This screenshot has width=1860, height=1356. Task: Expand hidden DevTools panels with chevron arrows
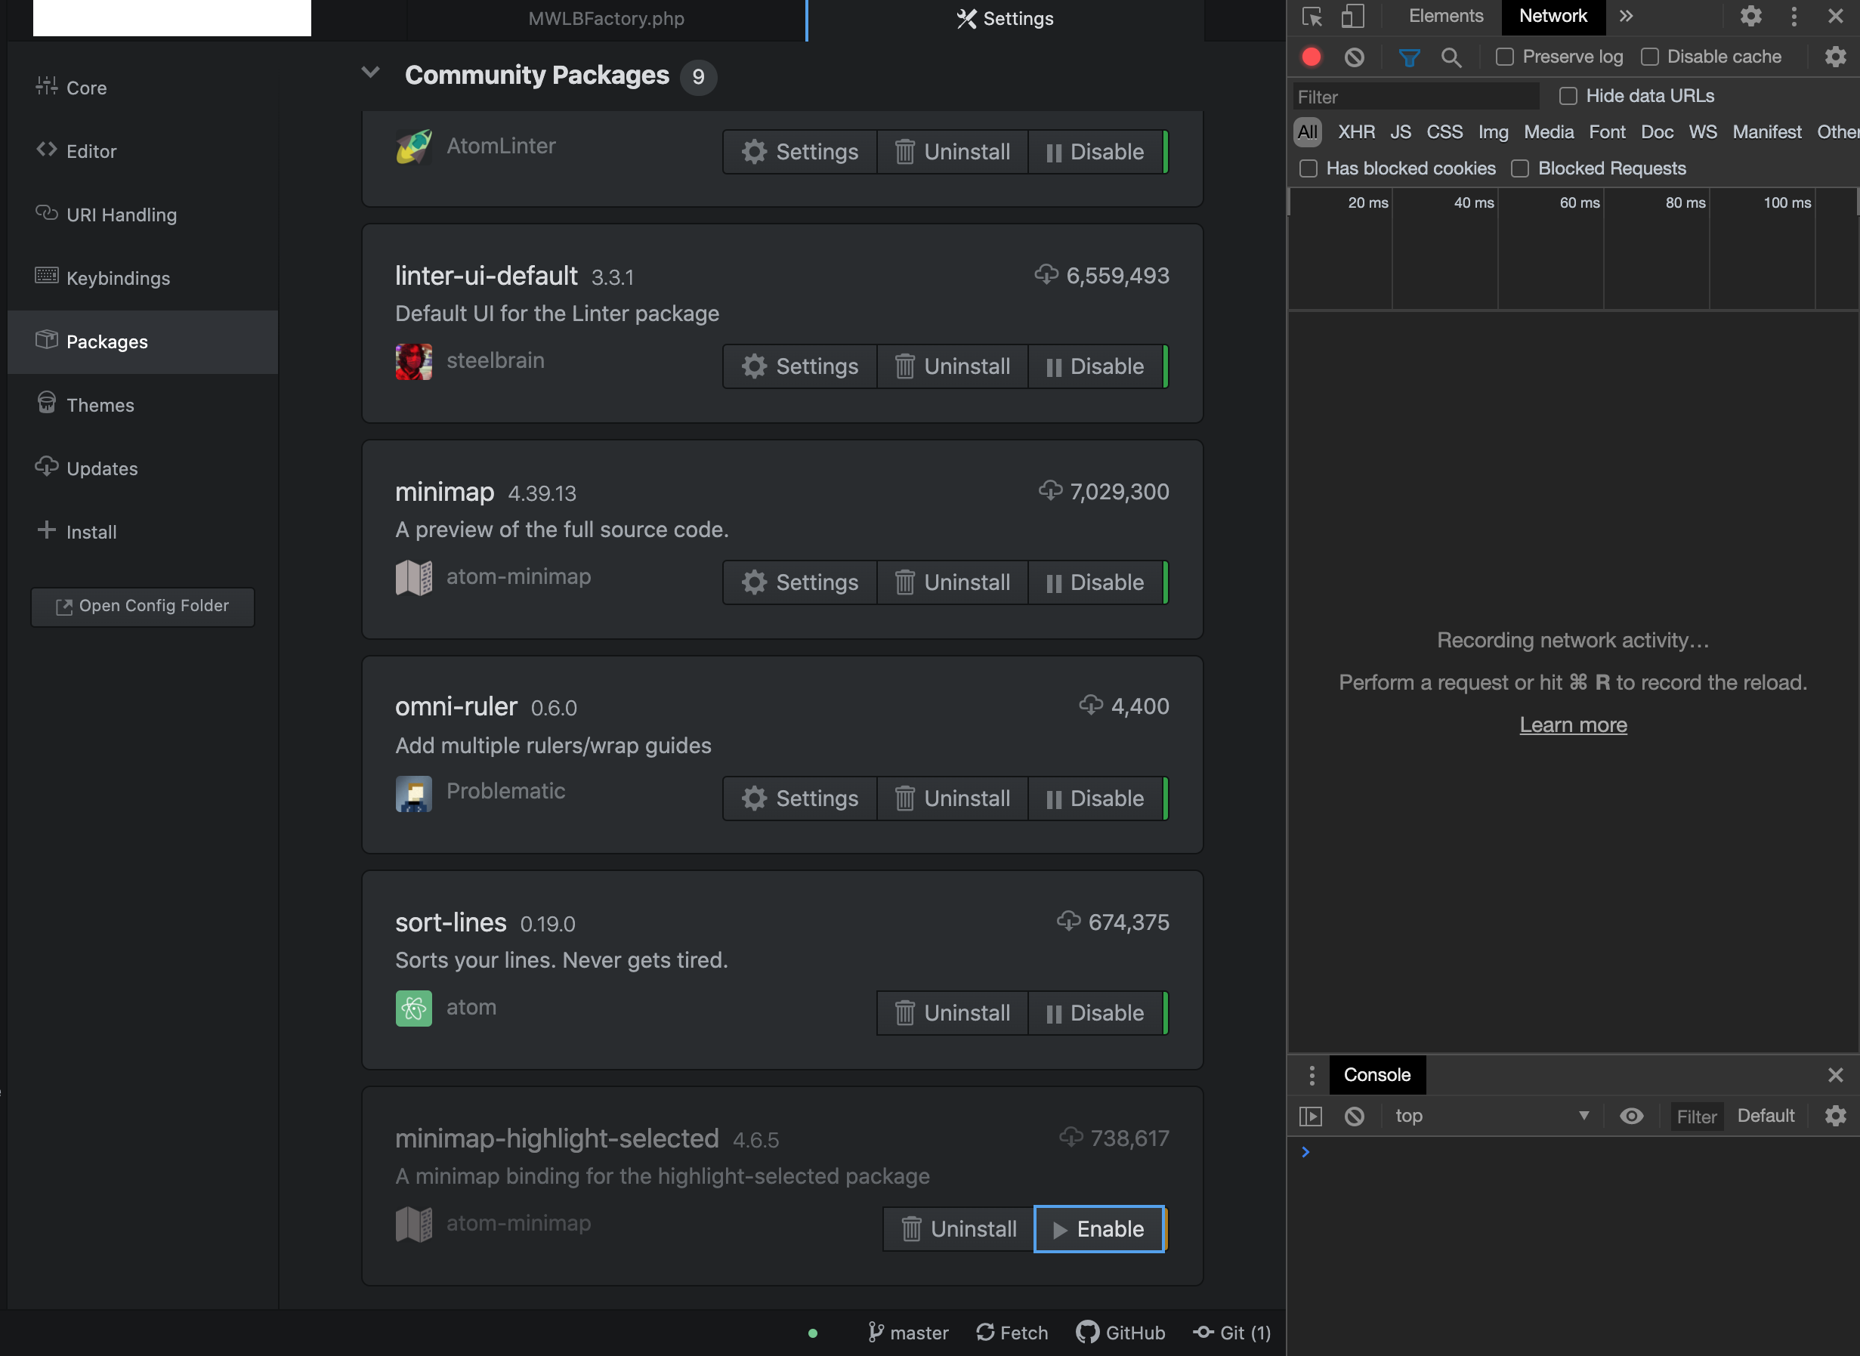pyautogui.click(x=1626, y=16)
